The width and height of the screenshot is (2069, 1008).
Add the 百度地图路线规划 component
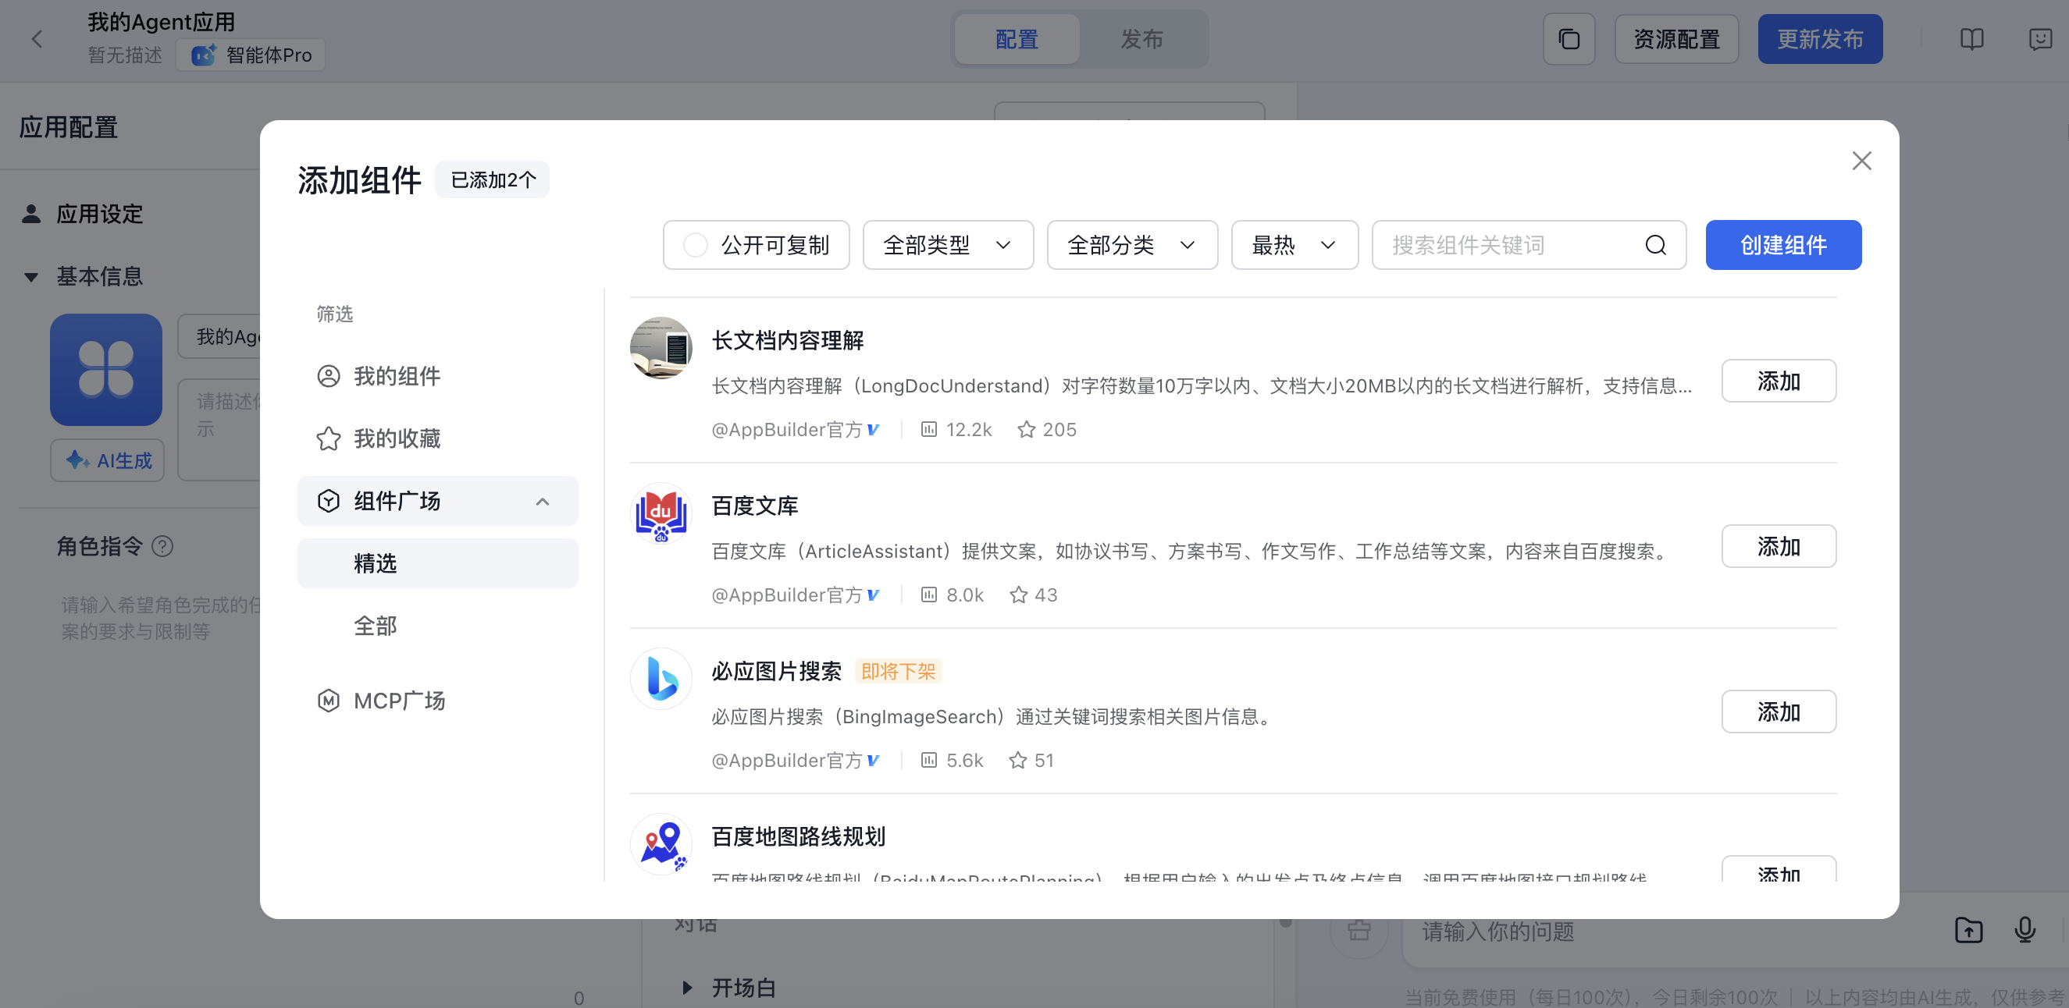tap(1779, 869)
